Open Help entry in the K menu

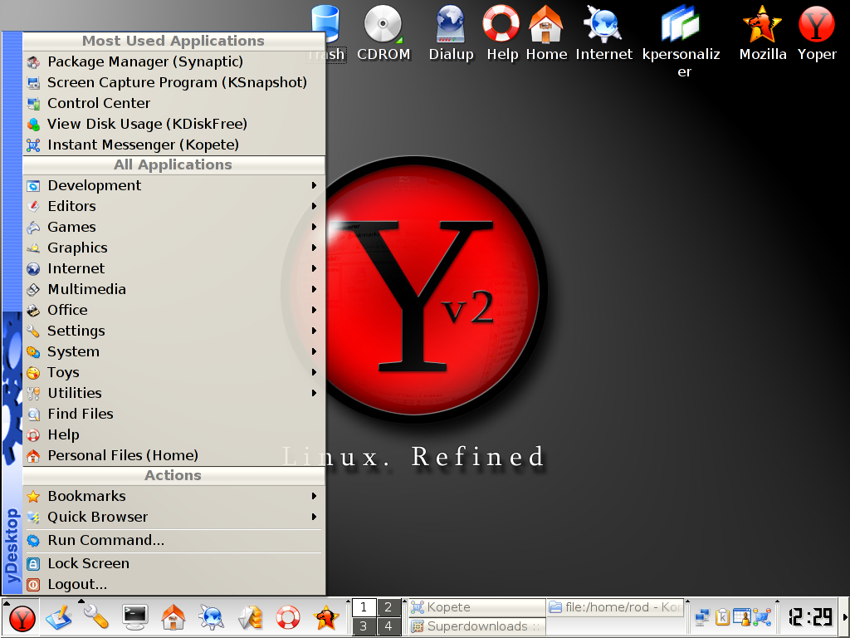(x=173, y=434)
